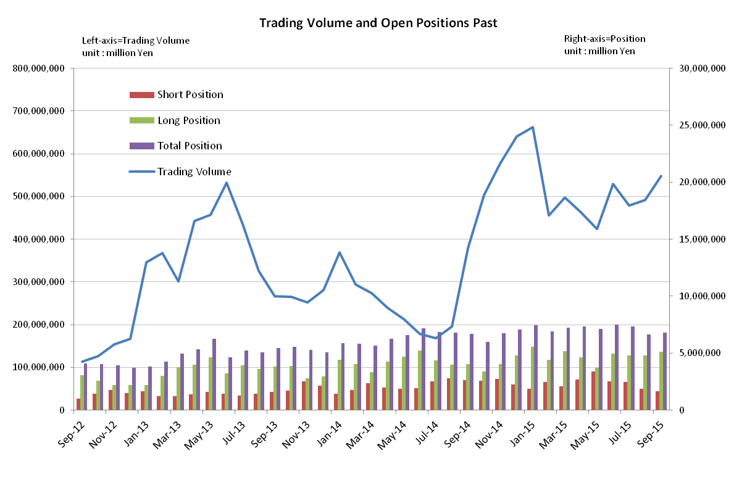Click the Trading Volume line's highest peak
734x477 pixels.
click(x=532, y=128)
